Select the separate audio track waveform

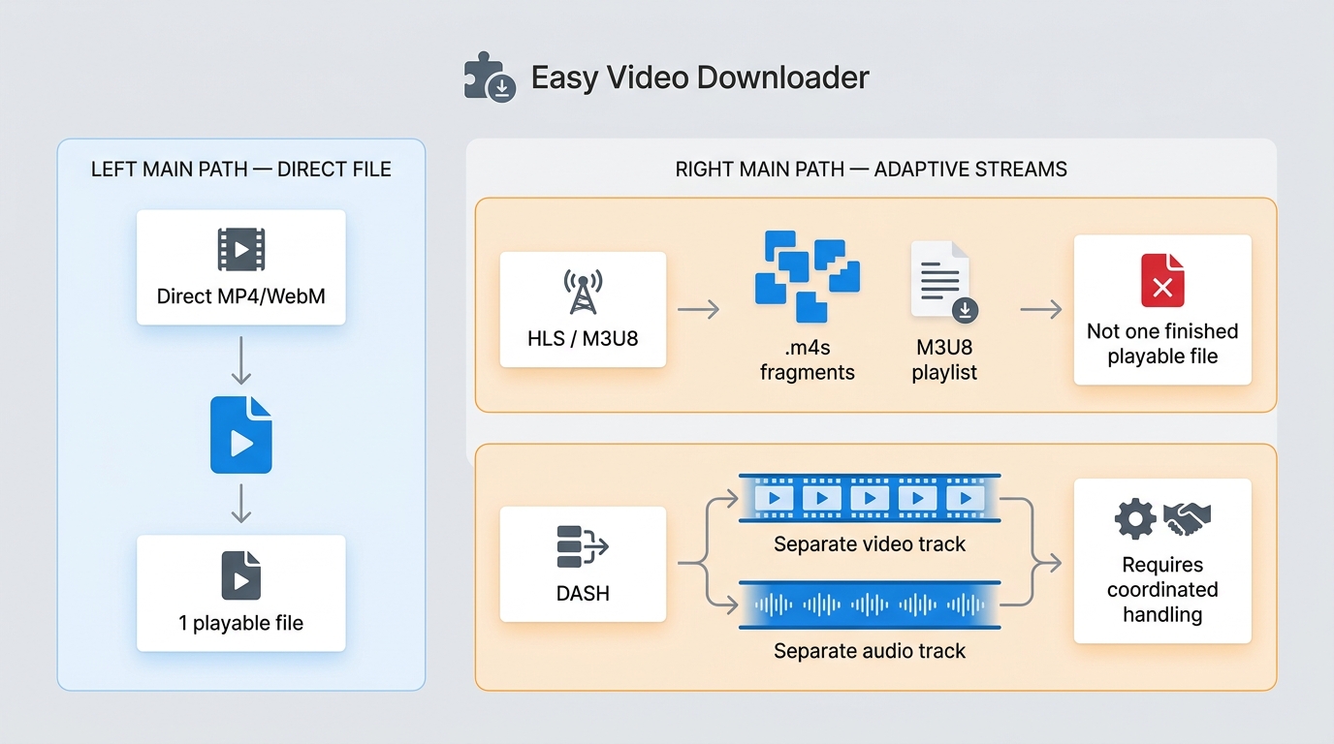[870, 605]
